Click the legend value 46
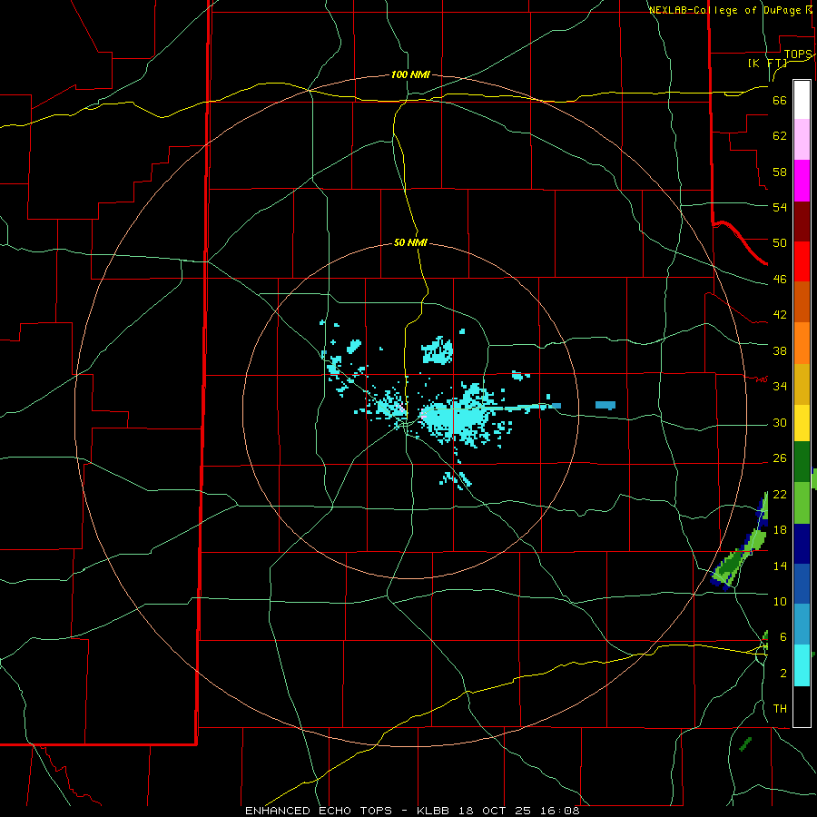This screenshot has width=817, height=817. [780, 280]
